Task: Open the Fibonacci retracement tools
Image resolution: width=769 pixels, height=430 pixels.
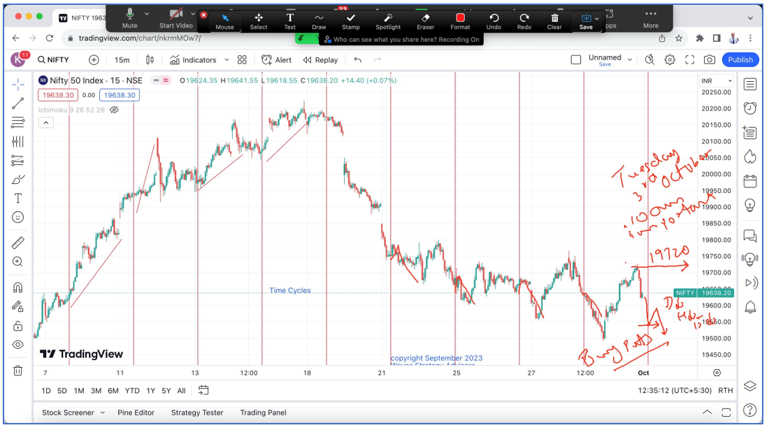Action: tap(18, 122)
